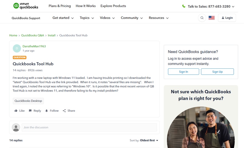
Task: Click the '1 year ago' timestamp
Action: pos(28,51)
